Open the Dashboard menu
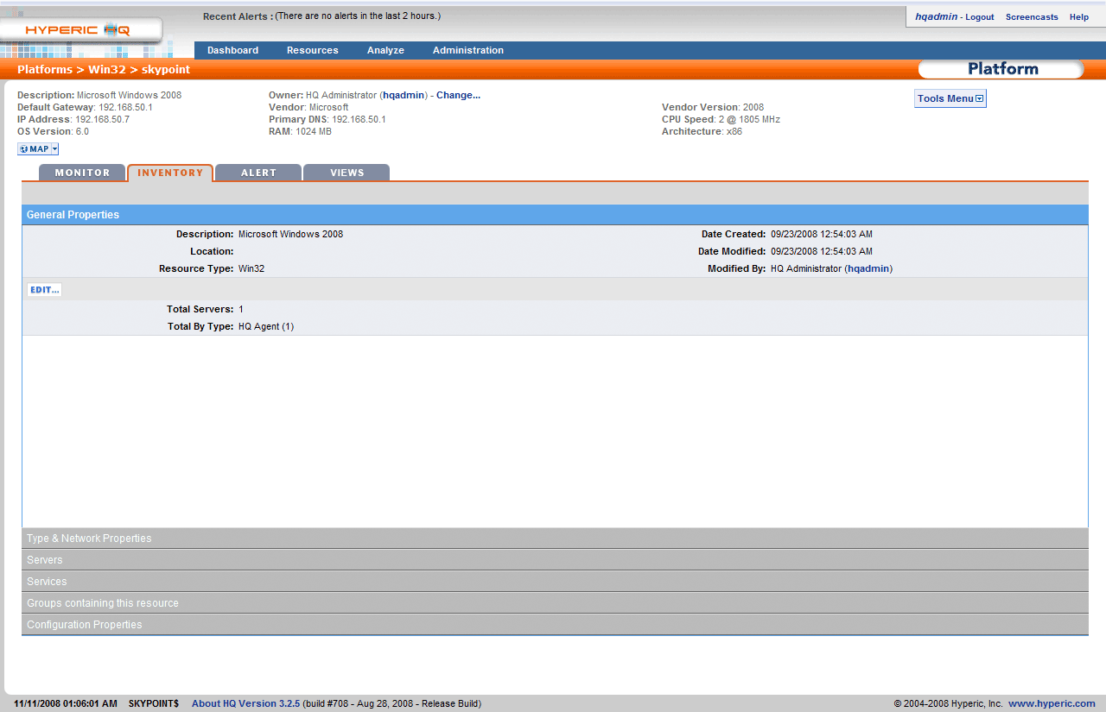 (x=232, y=50)
